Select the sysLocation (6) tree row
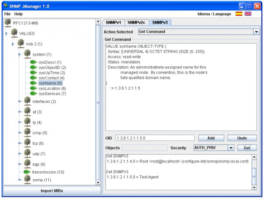 pos(53,88)
